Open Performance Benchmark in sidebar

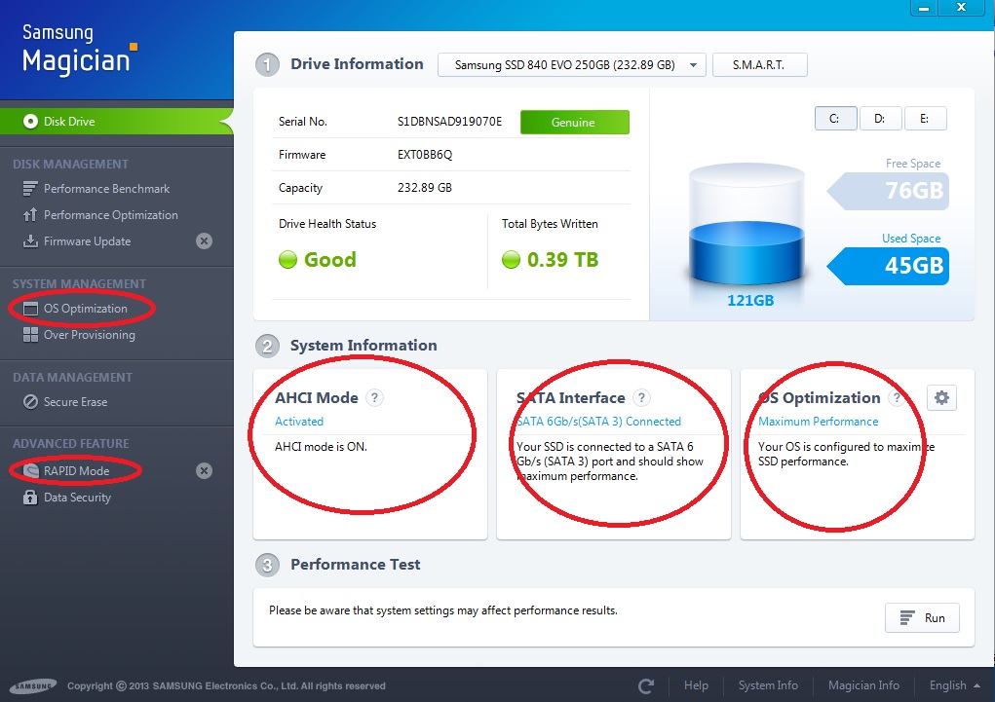coord(106,189)
